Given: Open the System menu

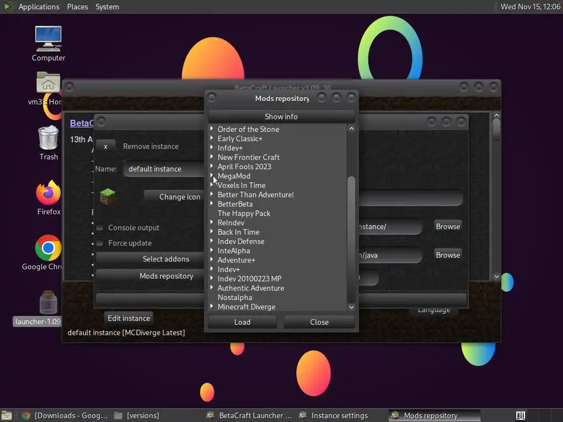Looking at the screenshot, I should click(107, 7).
